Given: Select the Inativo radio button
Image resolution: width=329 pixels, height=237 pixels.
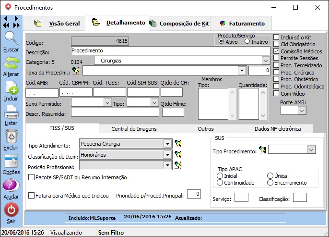Looking at the screenshot, I should coord(247,42).
